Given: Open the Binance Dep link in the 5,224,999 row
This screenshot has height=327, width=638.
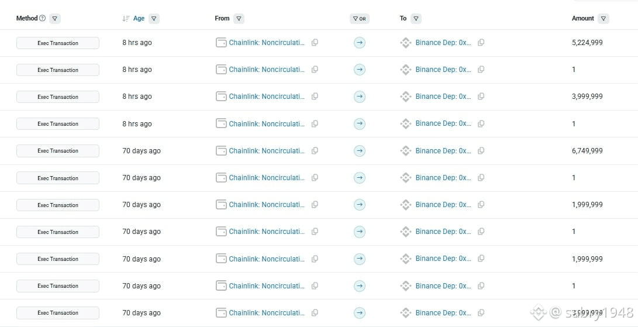Looking at the screenshot, I should pos(443,43).
